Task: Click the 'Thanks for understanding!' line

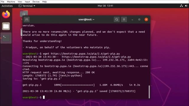Action: (42, 41)
